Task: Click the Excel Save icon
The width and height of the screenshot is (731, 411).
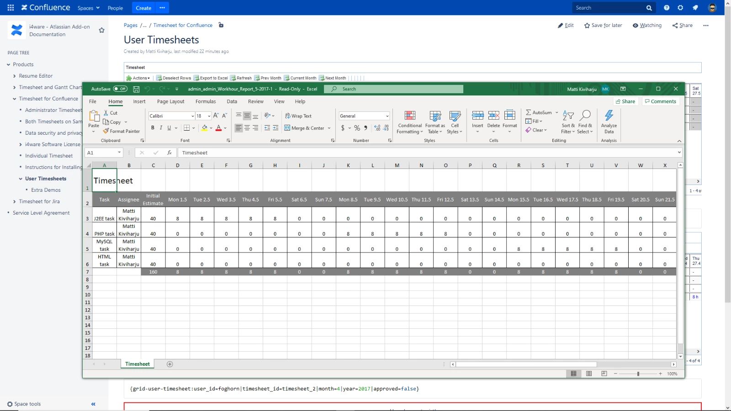Action: click(x=136, y=89)
